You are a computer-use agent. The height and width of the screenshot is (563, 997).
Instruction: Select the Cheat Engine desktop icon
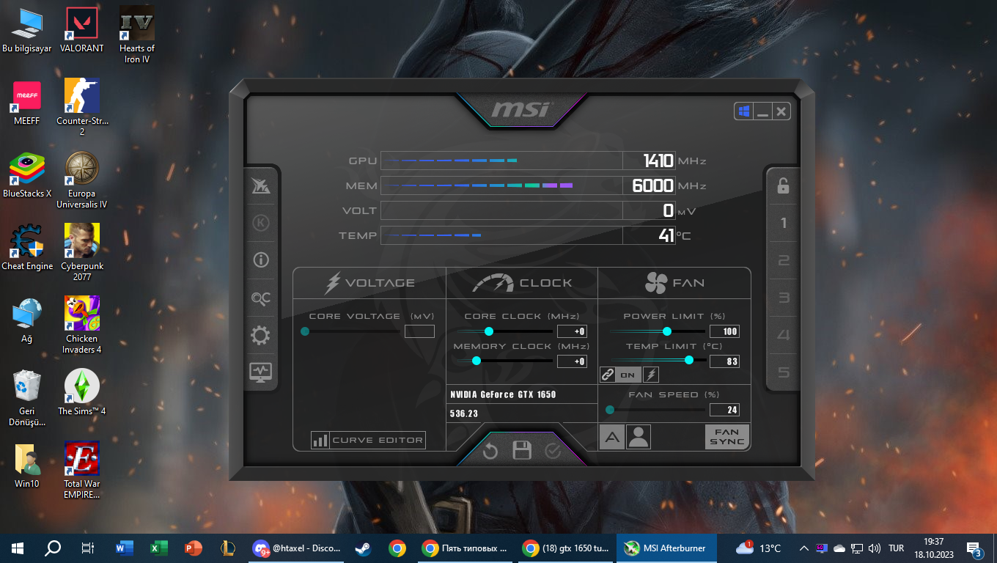(27, 248)
